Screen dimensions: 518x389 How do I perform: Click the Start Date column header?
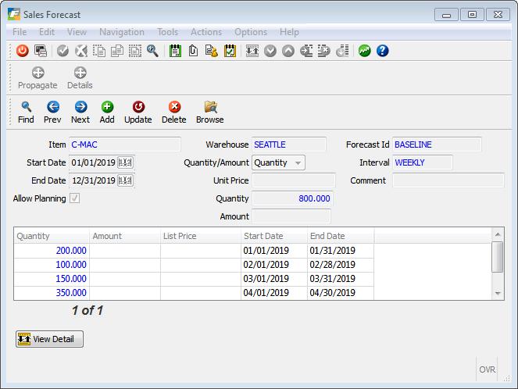[x=274, y=236]
